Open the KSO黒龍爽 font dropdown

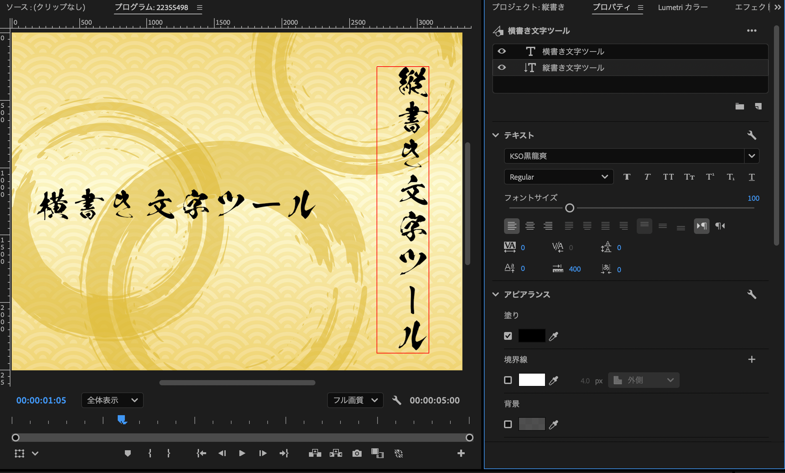coord(752,156)
